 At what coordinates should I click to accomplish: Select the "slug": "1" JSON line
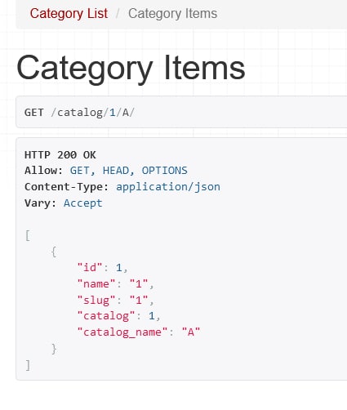[116, 301]
